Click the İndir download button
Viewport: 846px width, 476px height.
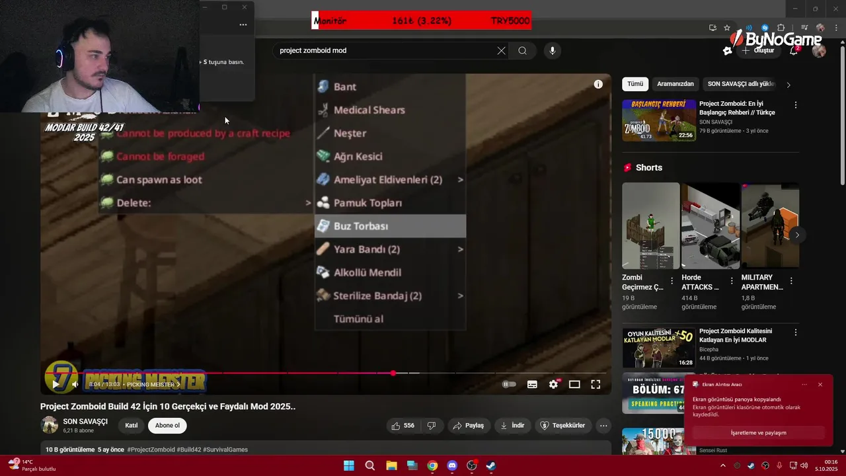(512, 425)
